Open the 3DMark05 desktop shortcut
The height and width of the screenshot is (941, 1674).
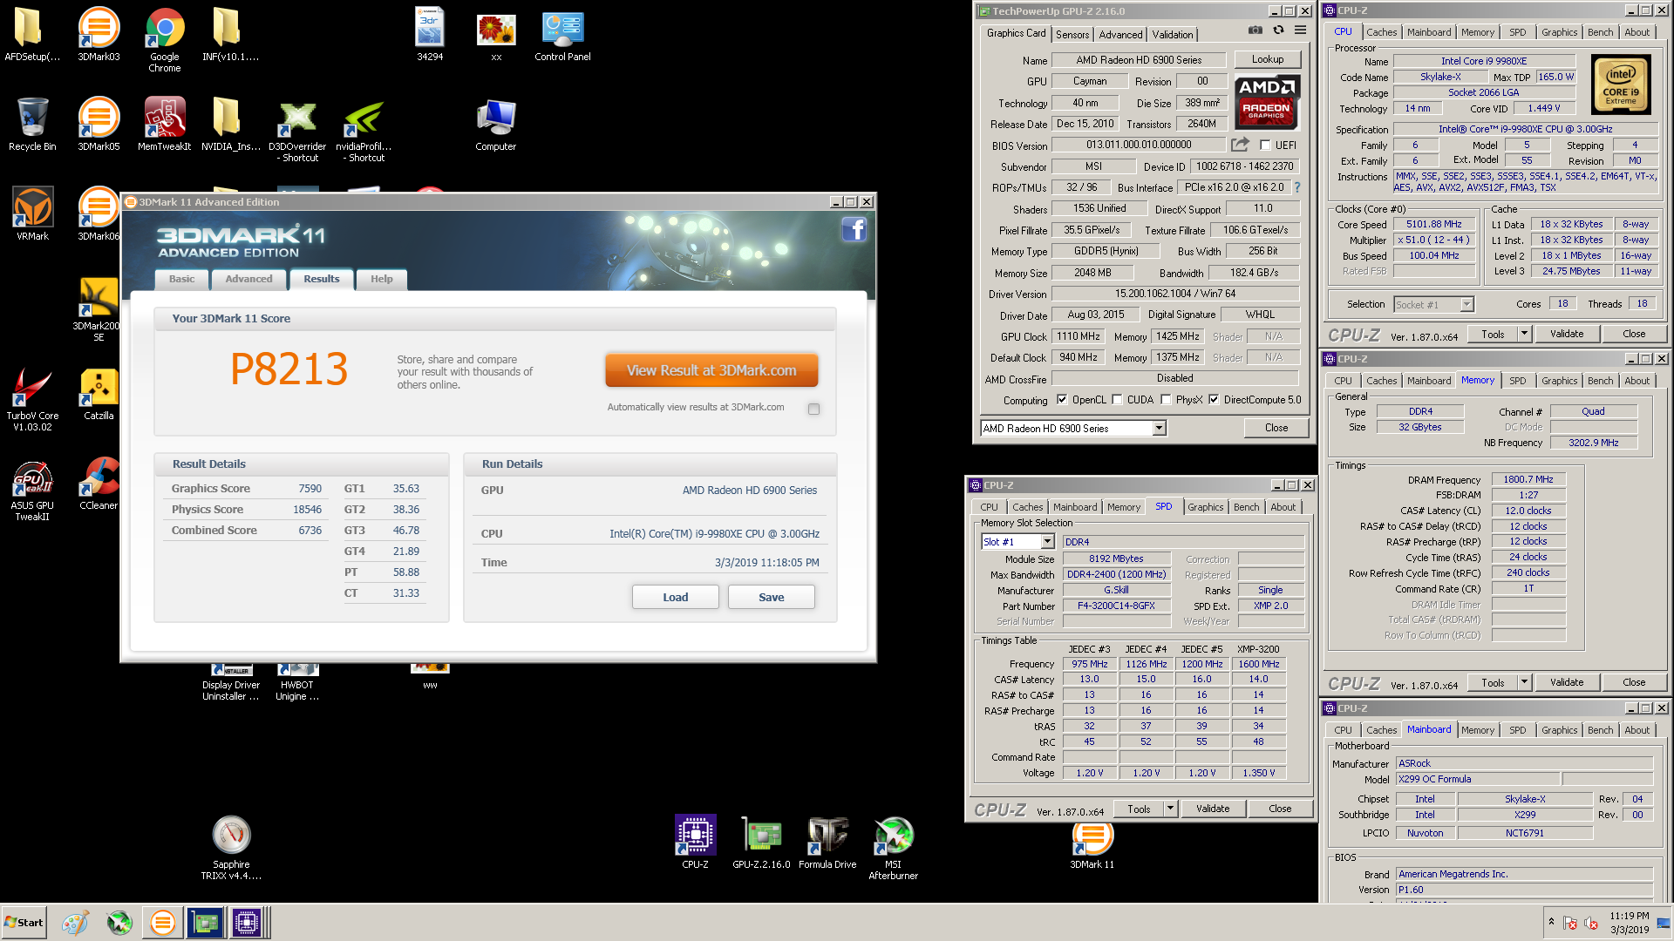99,125
